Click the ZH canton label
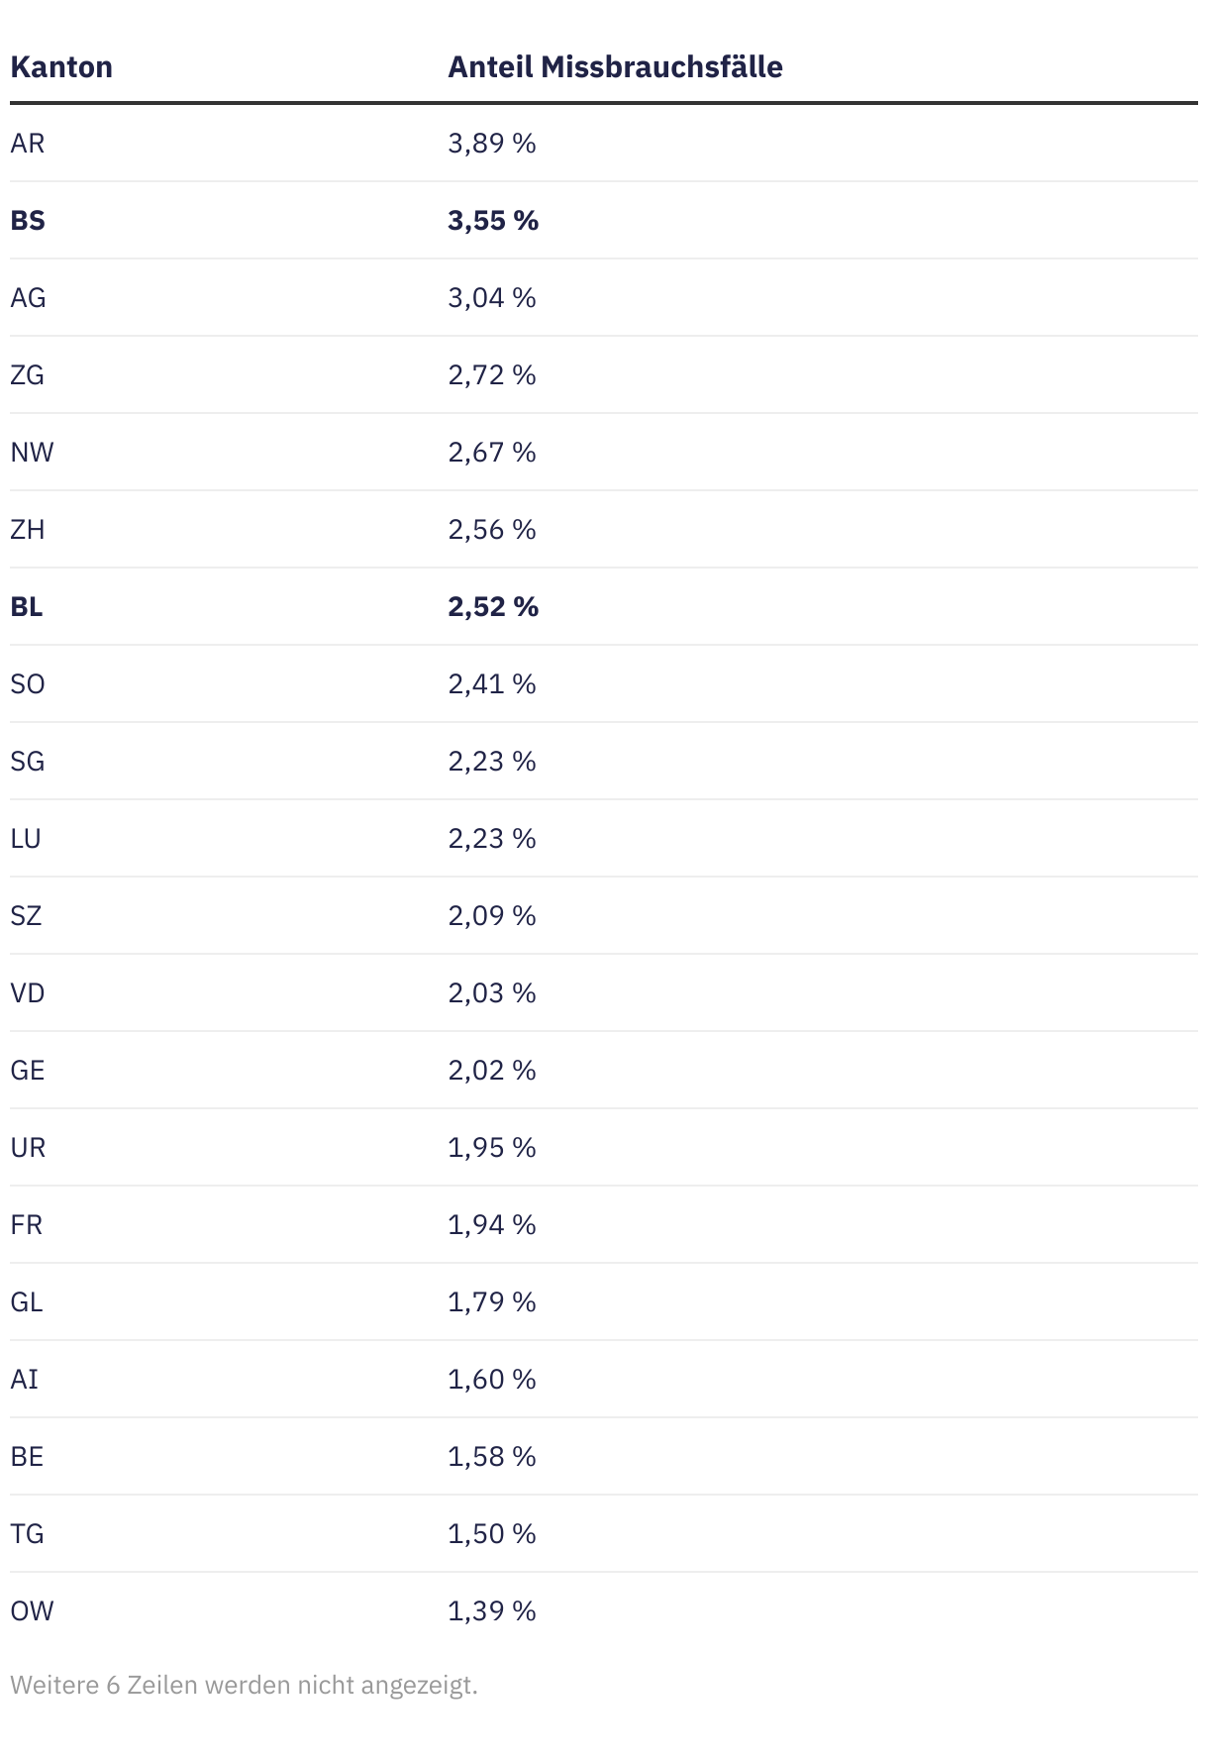Screen dimensions: 1208x1761 pos(28,530)
